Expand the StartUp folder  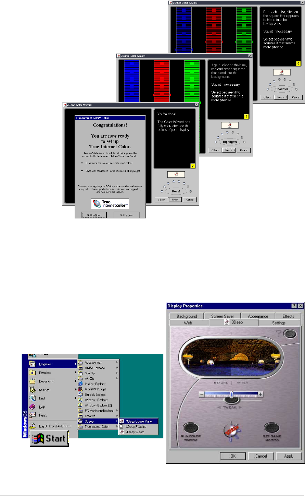(x=98, y=373)
